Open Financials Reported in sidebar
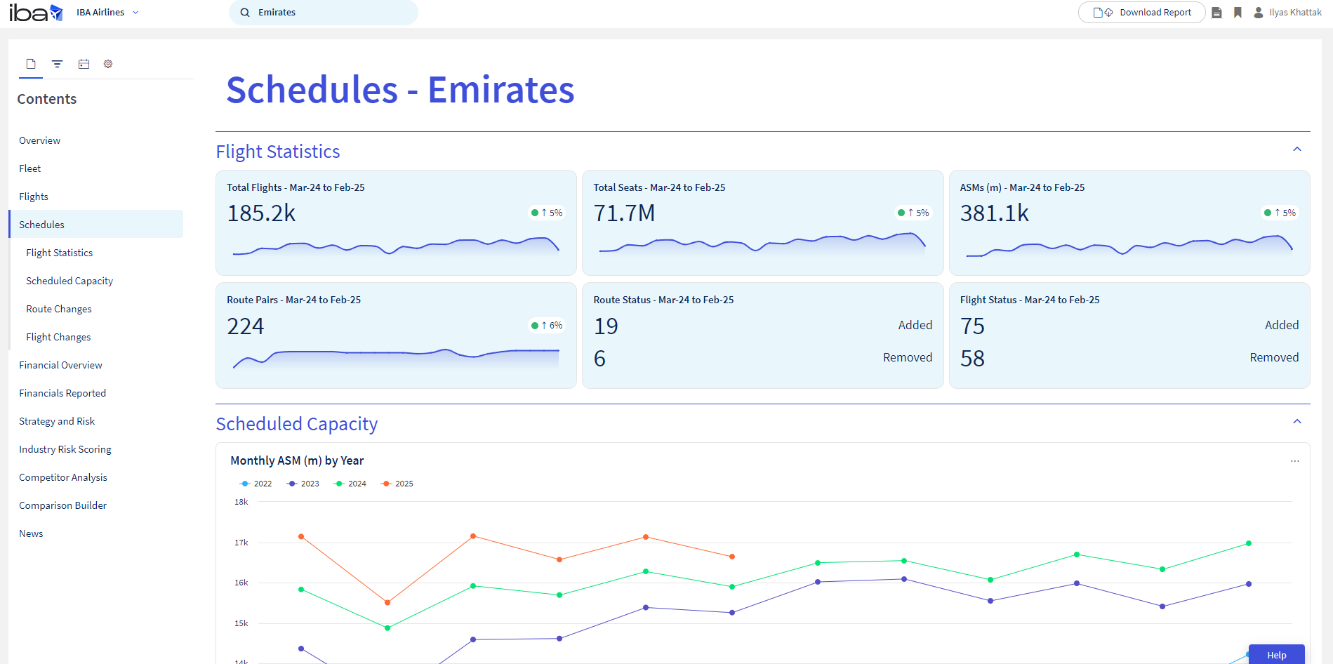1333x664 pixels. point(62,393)
